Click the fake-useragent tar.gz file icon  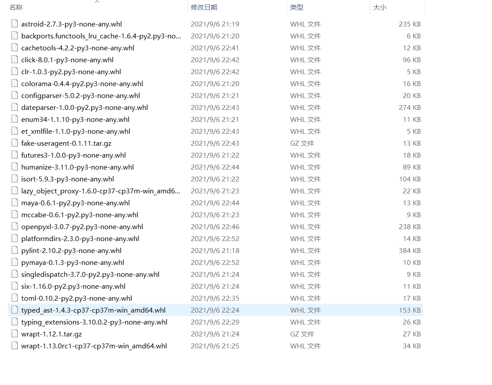15,143
